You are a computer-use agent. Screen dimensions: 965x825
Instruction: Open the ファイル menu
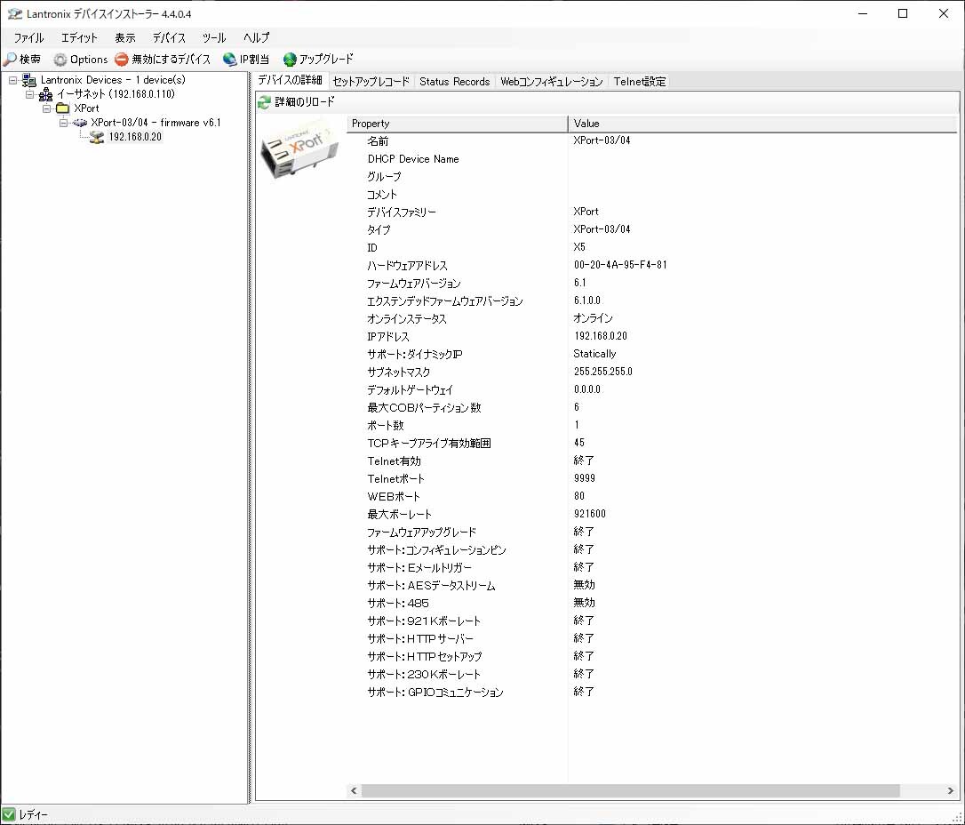[x=28, y=37]
